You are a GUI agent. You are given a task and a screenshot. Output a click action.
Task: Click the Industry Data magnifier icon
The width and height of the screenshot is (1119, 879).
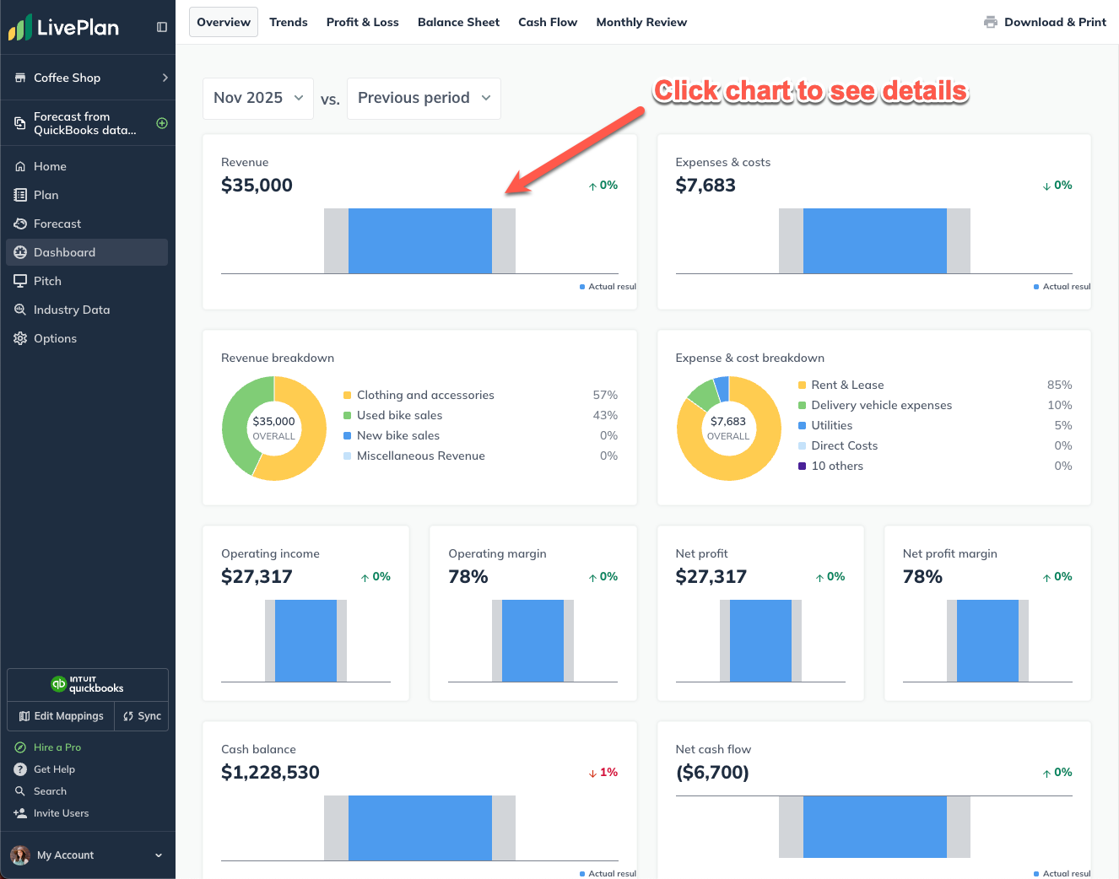click(x=19, y=310)
